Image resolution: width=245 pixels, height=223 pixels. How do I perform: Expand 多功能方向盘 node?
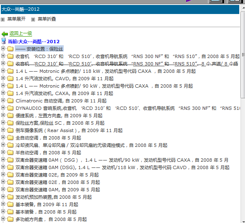pos(3,218)
